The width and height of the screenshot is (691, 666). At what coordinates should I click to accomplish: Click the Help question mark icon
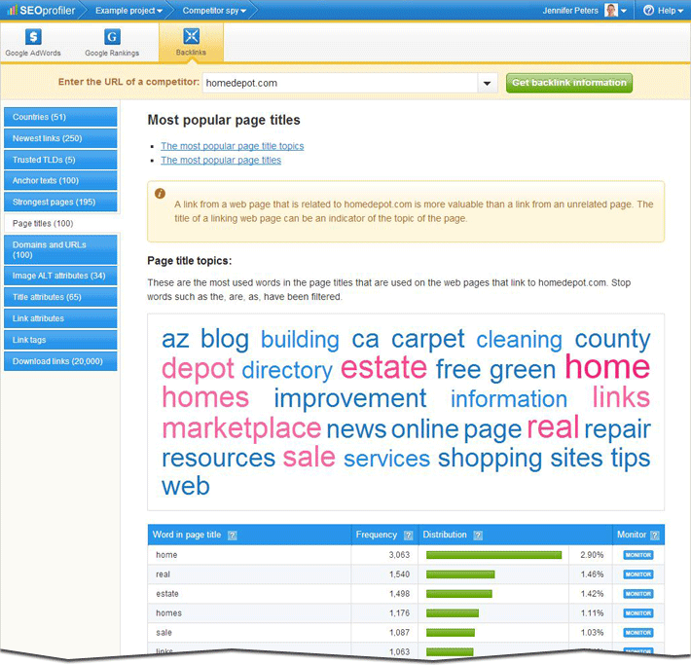point(649,11)
